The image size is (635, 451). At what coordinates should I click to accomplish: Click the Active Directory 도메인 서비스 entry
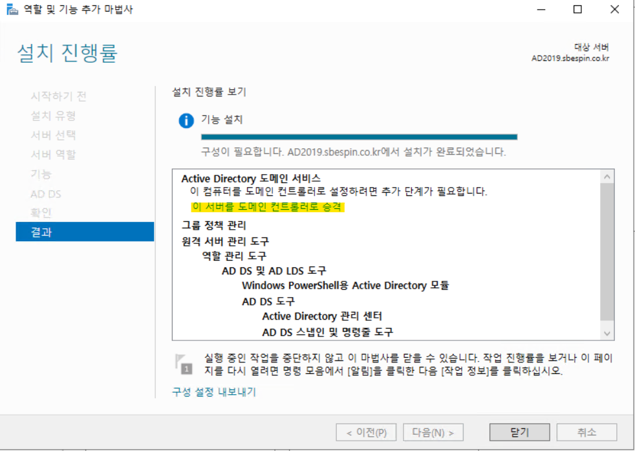tap(251, 179)
